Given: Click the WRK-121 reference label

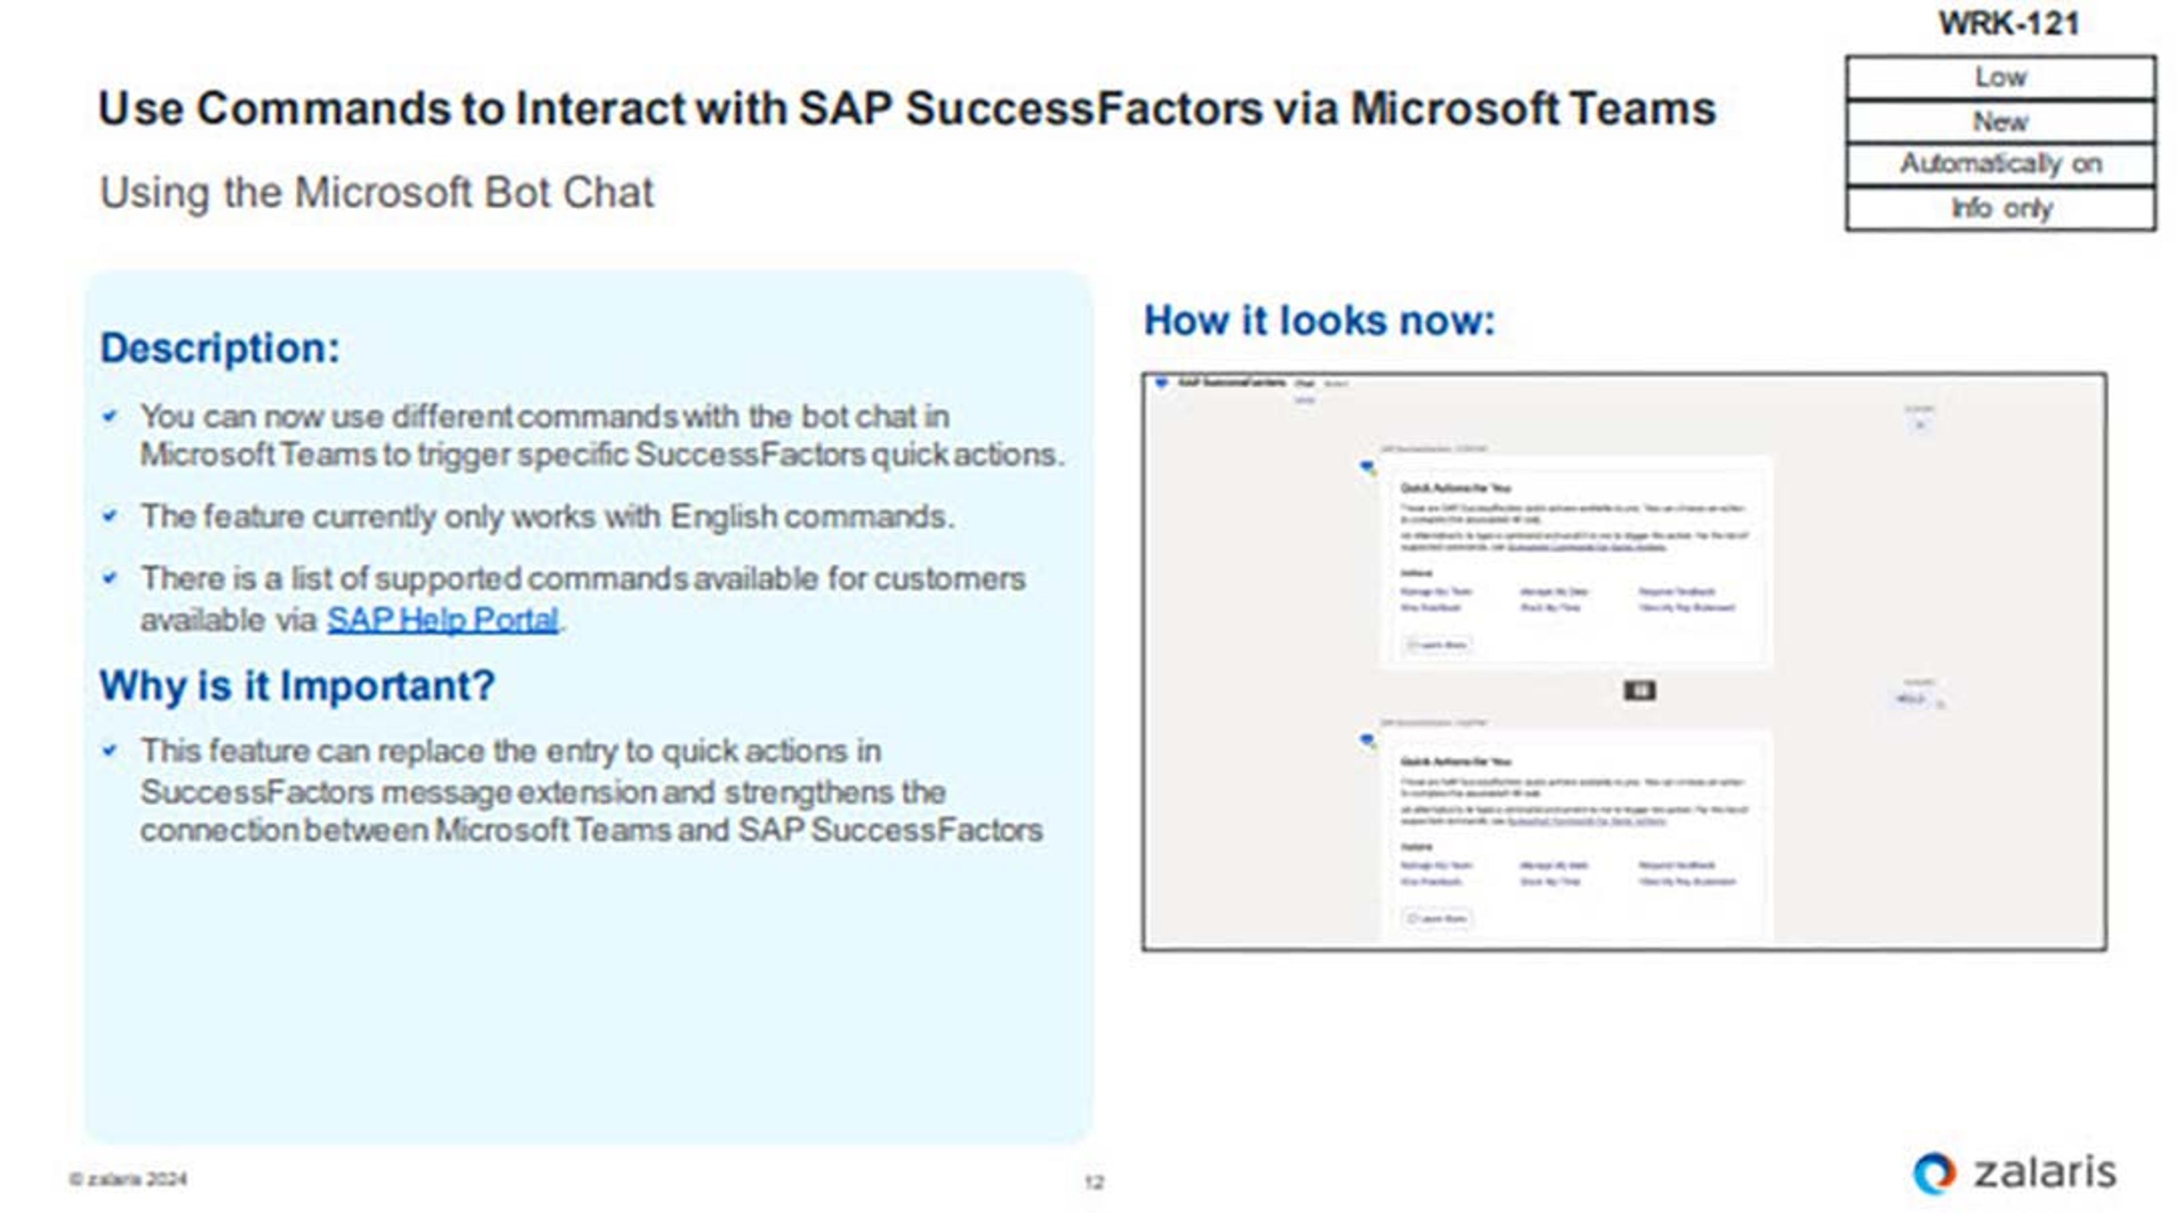Looking at the screenshot, I should [x=2009, y=24].
